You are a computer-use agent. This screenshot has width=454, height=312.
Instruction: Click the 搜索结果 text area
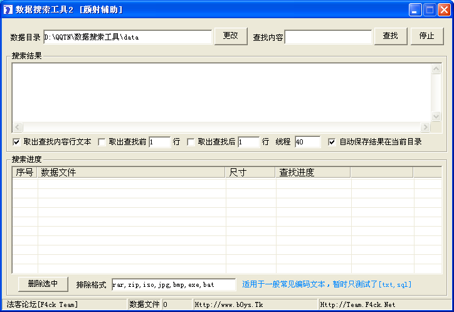pos(222,93)
